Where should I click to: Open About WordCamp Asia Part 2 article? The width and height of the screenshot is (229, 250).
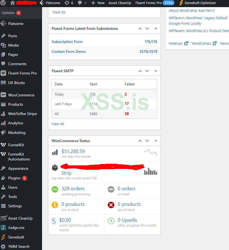[192, 10]
